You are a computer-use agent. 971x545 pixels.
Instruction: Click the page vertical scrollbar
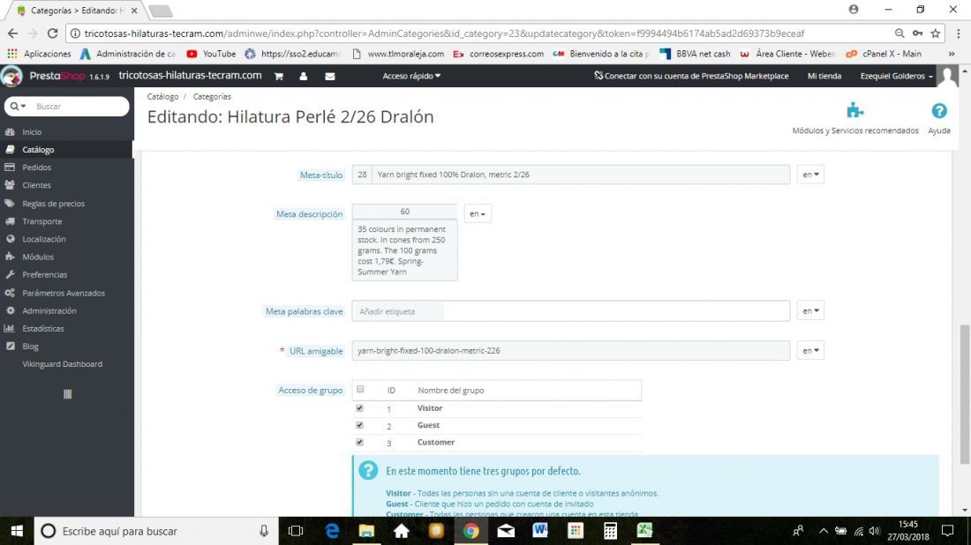click(x=964, y=393)
